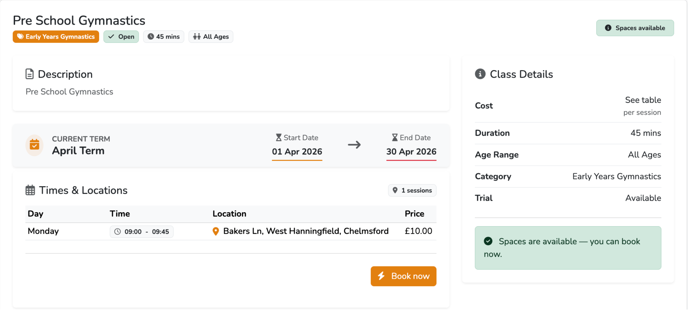Click the Price column header

tap(414, 214)
